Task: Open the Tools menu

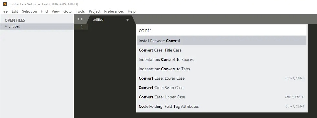Action: click(x=80, y=11)
